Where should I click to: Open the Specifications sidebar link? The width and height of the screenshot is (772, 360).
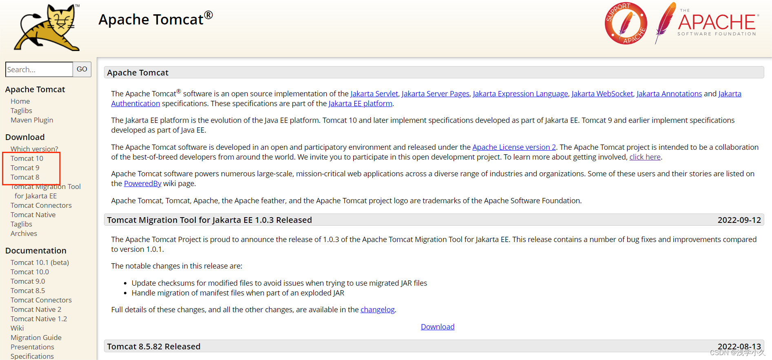click(32, 356)
